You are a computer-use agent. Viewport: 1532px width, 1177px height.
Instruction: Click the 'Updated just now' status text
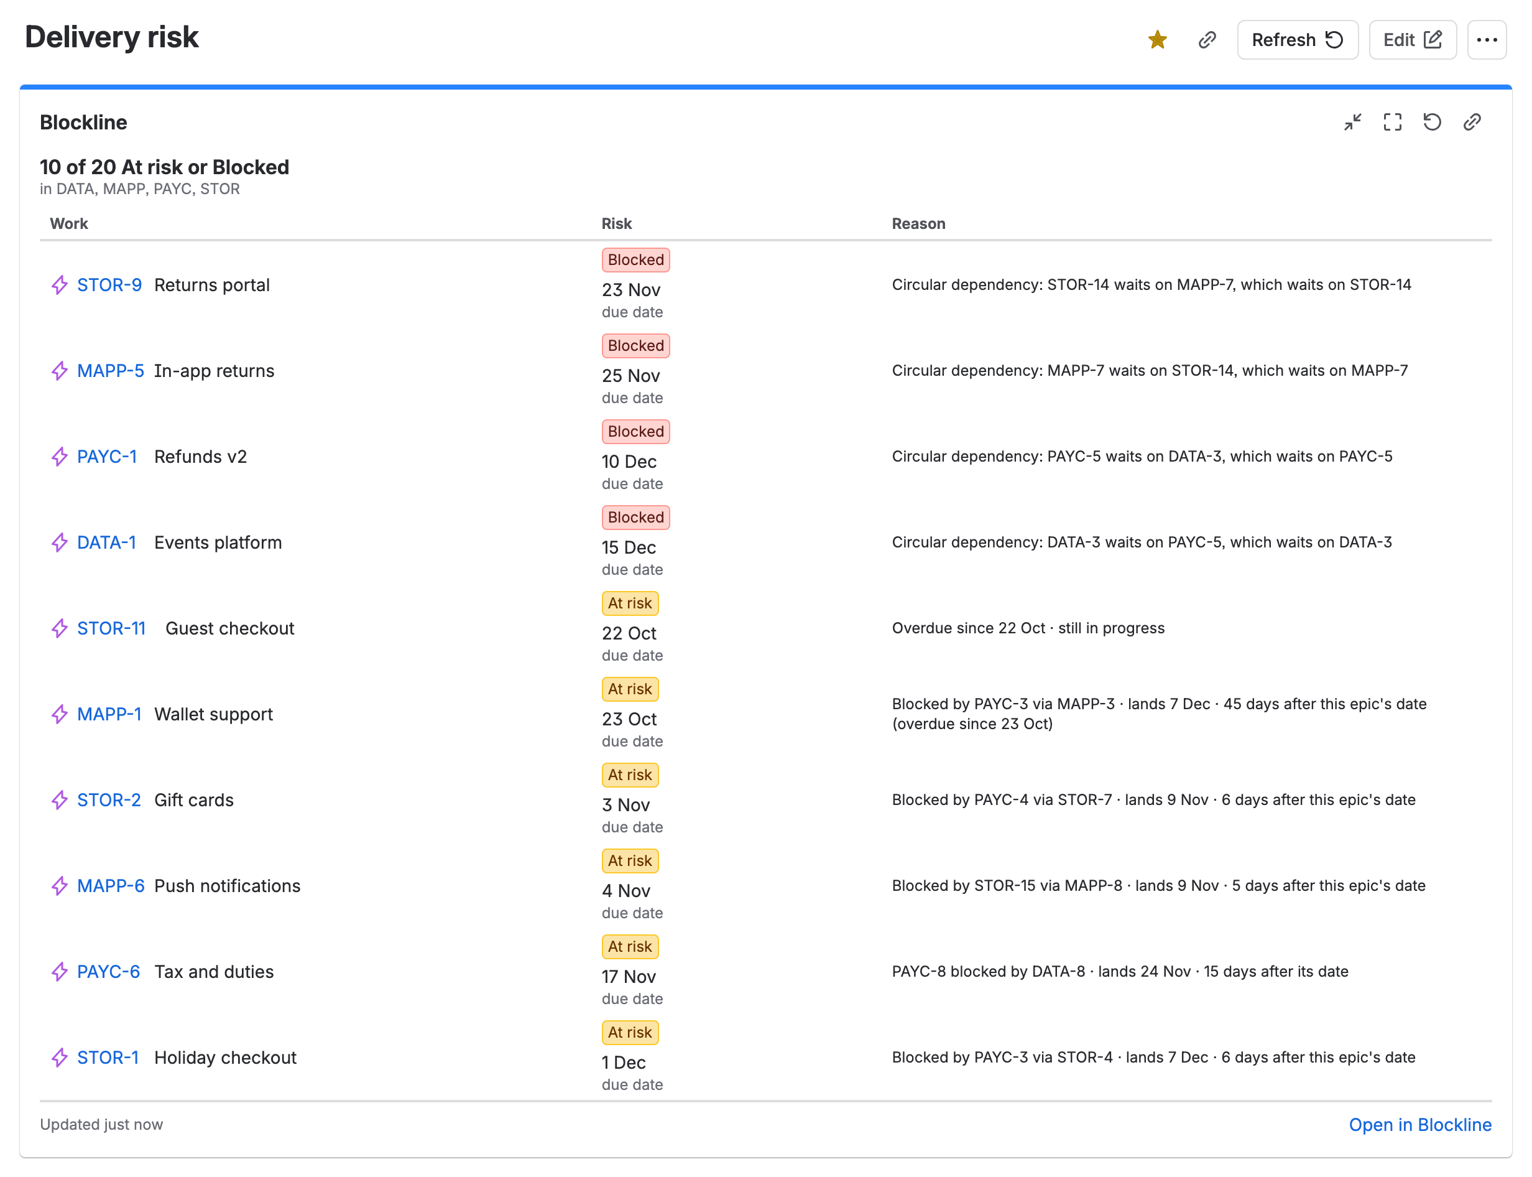click(101, 1125)
